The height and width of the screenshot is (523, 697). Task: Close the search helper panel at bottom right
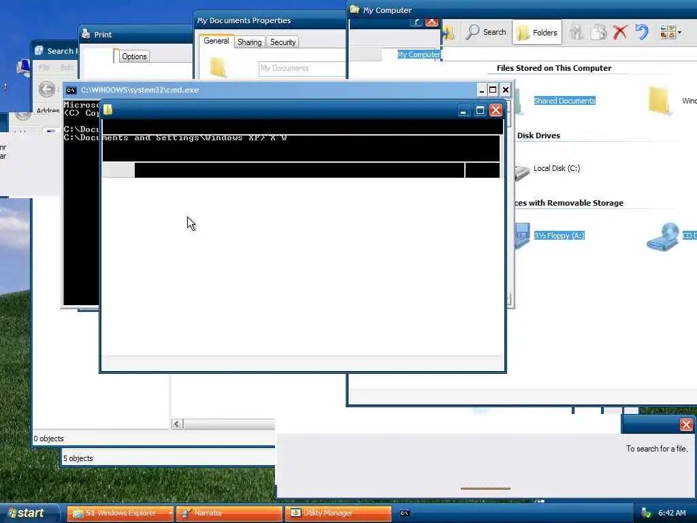tap(686, 425)
